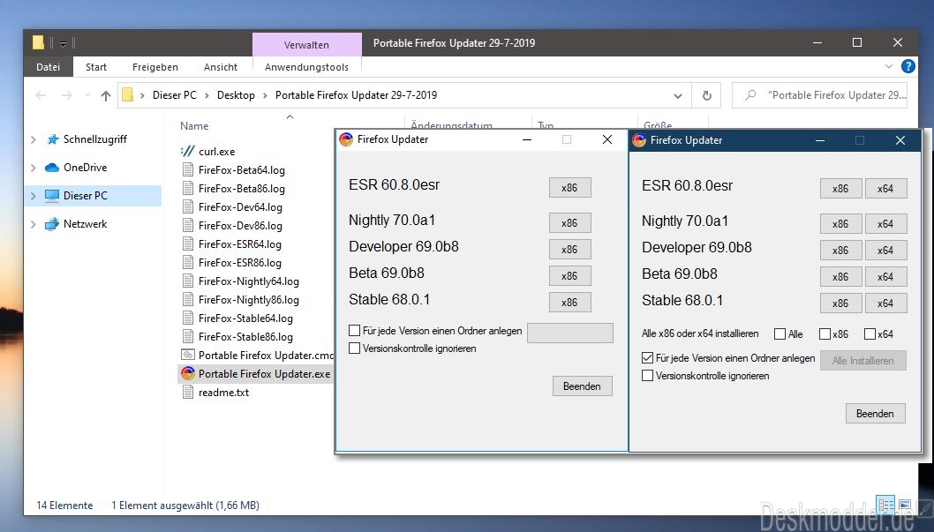Click the Explorer search field
Viewport: 934px width, 532px height.
[819, 95]
